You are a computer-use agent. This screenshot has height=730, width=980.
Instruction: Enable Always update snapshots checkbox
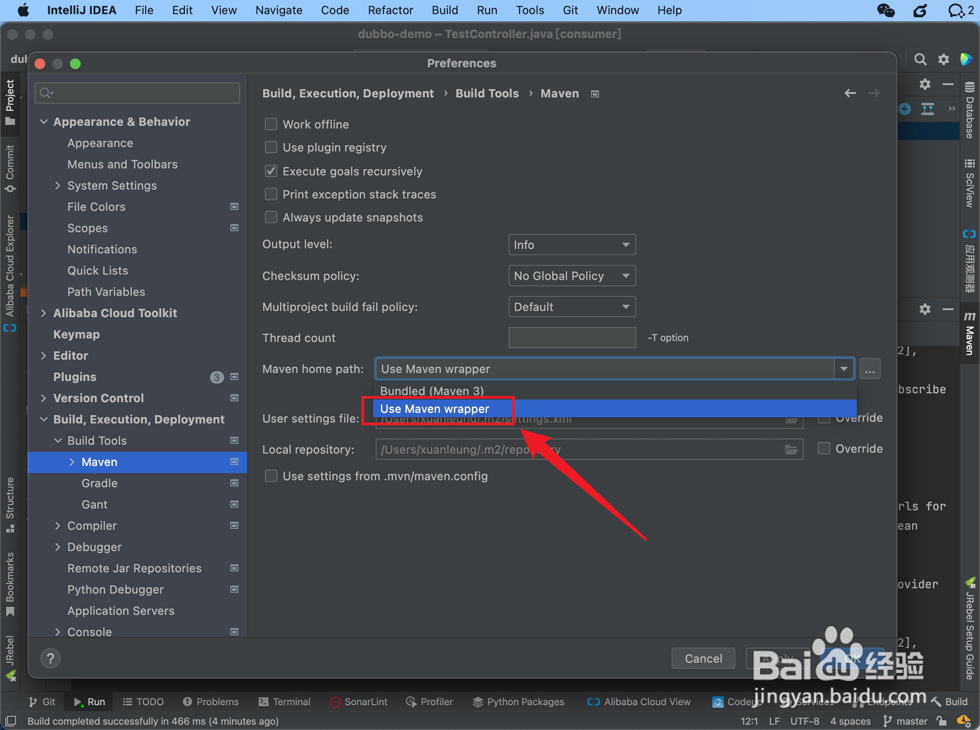271,217
